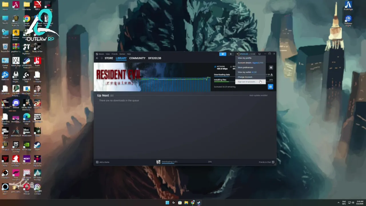This screenshot has height=206, width=366.
Task: Go to the LIBRARY tab
Action: [x=121, y=58]
